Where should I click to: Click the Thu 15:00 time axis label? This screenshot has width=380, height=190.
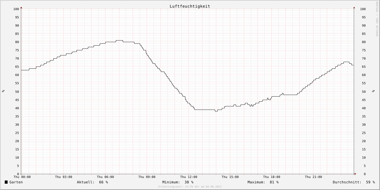[230, 177]
